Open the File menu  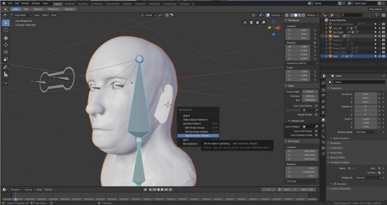(10, 3)
